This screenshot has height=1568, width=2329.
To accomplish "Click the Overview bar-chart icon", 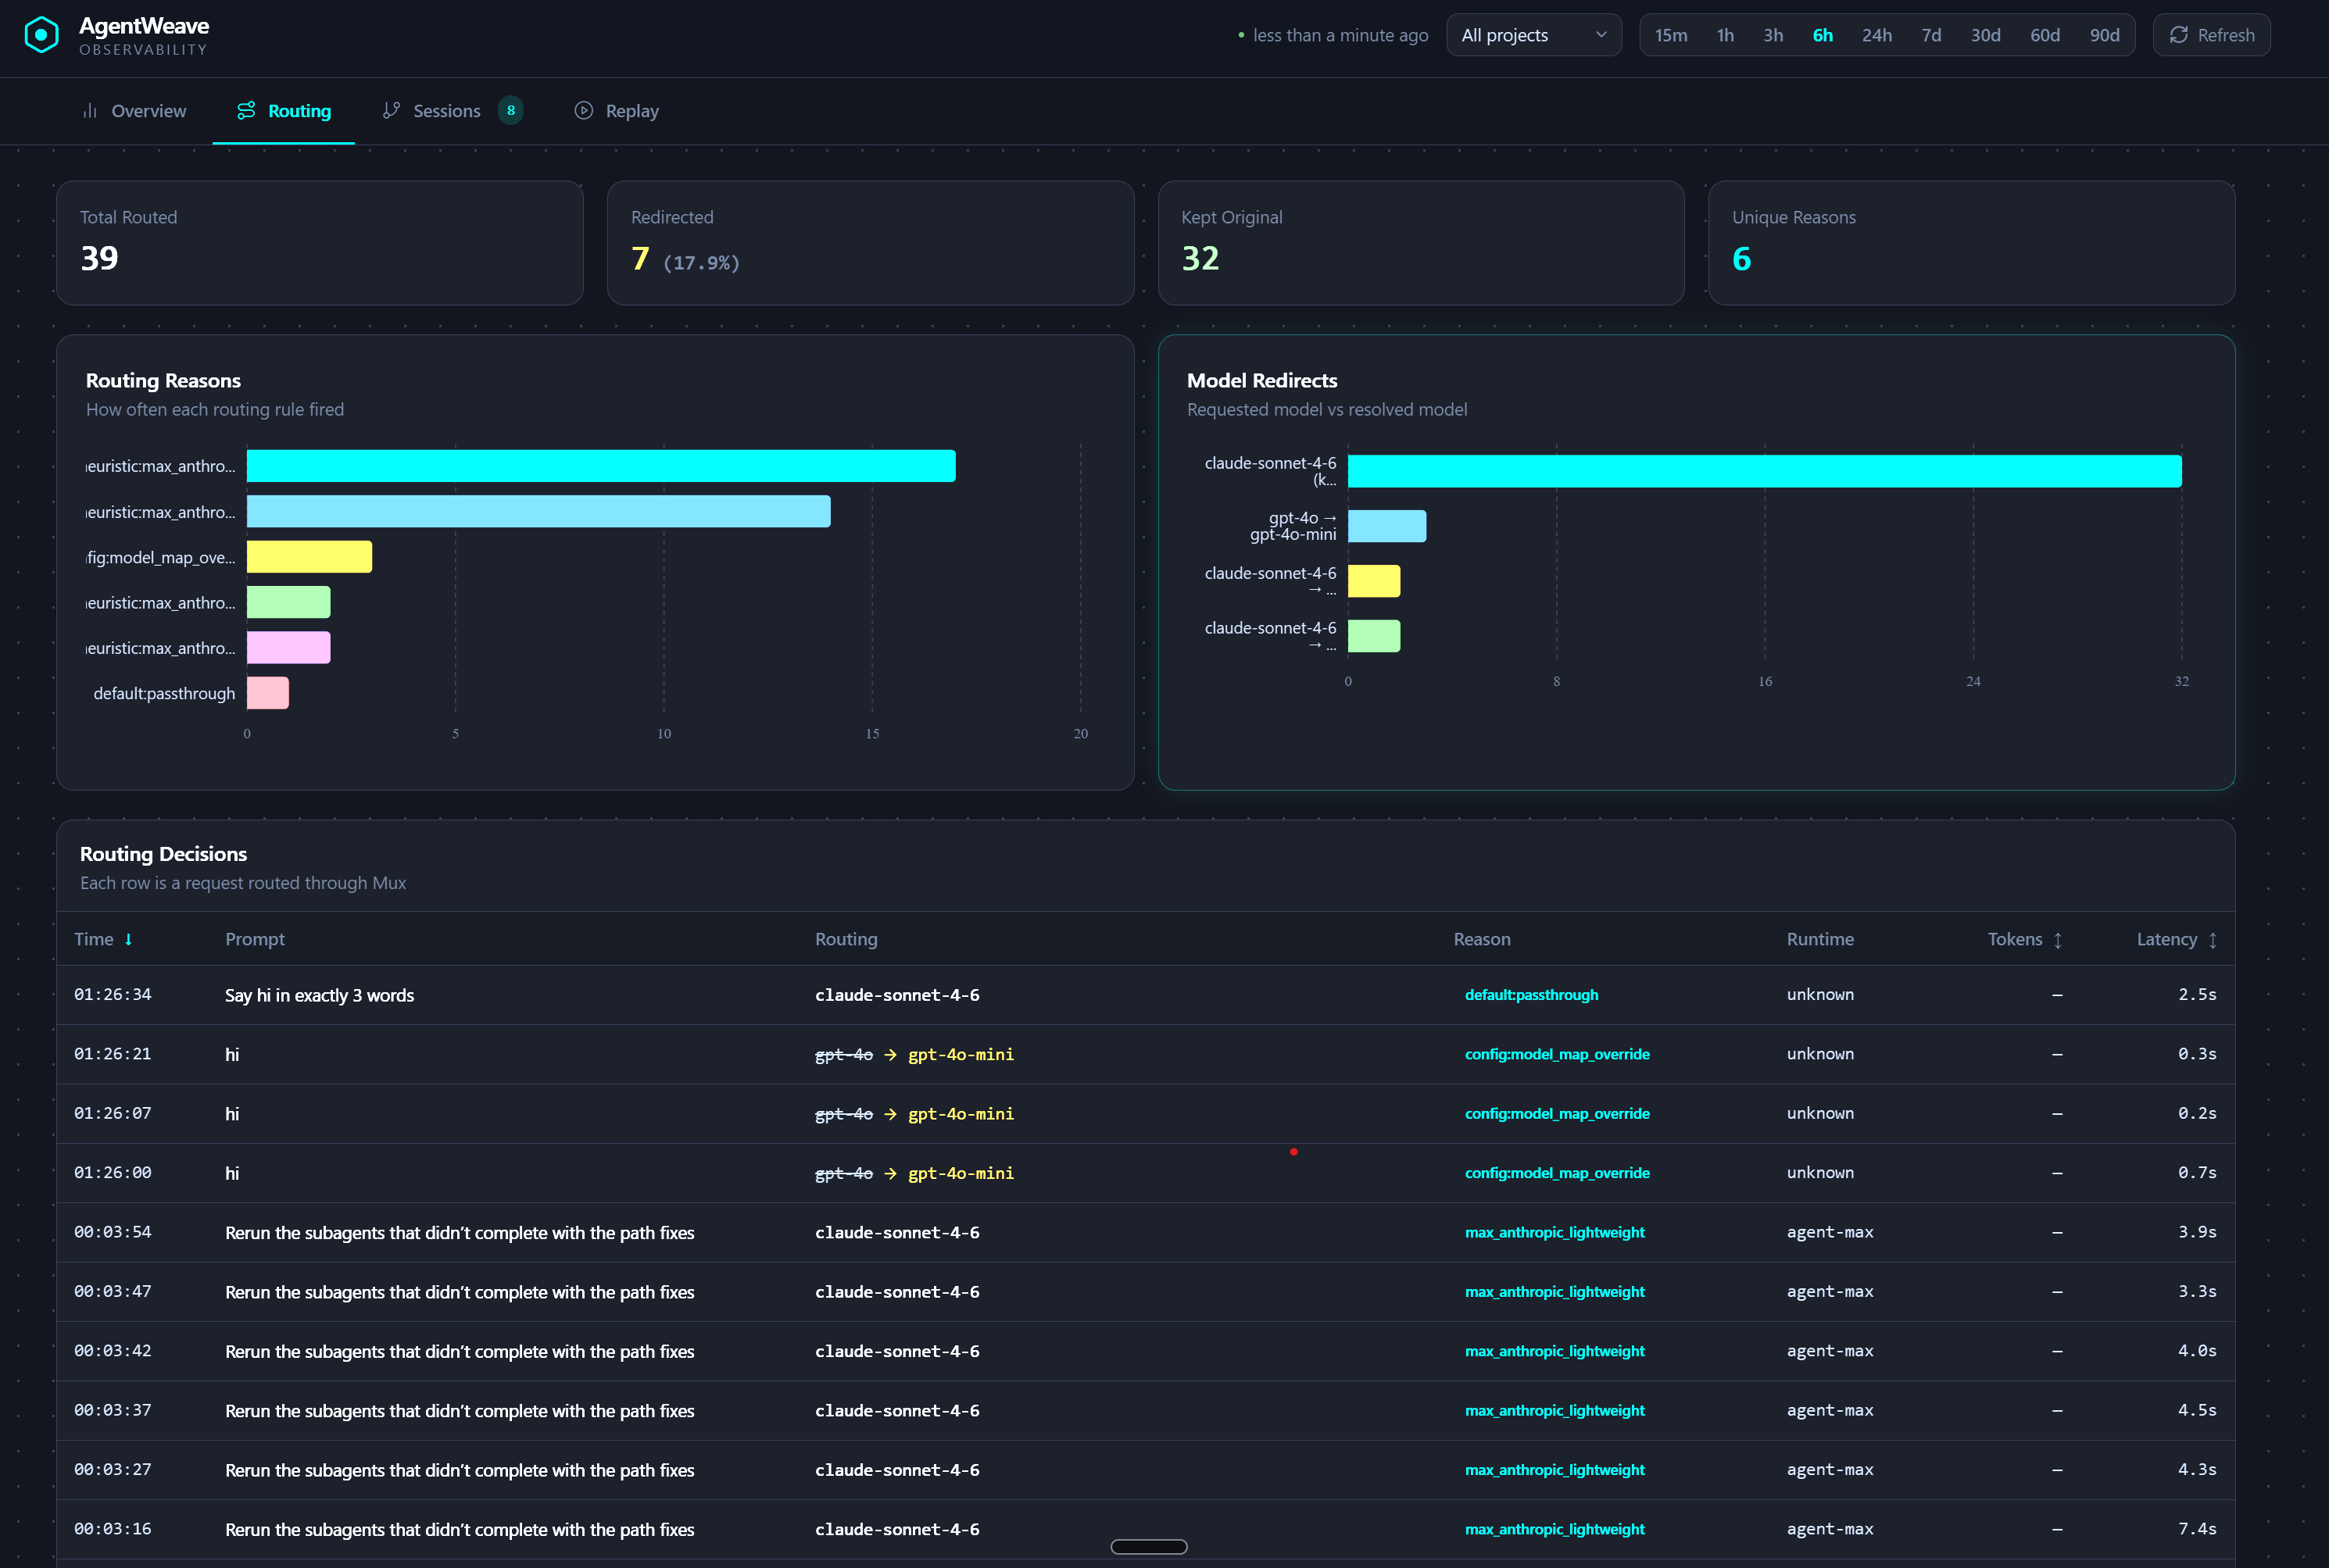I will coord(90,111).
